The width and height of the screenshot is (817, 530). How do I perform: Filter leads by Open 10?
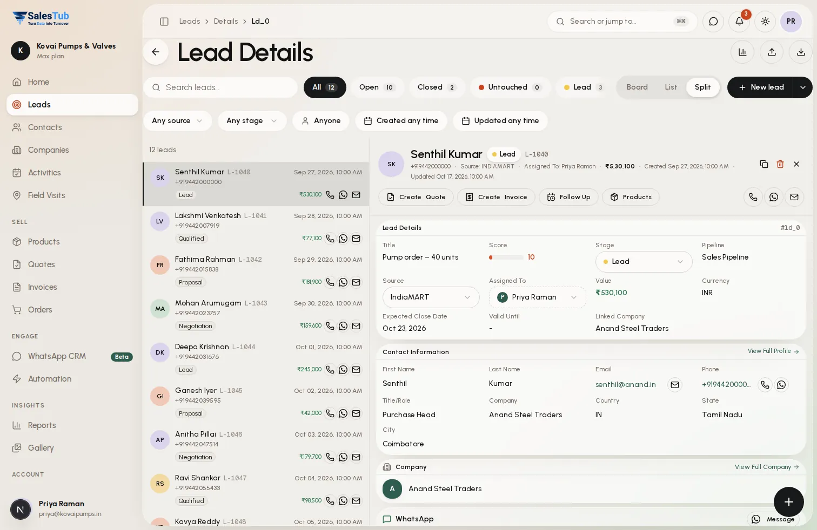pyautogui.click(x=377, y=87)
